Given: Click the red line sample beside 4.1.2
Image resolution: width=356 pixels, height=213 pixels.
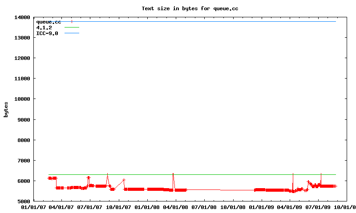Looking at the screenshot, I should pyautogui.click(x=72, y=28).
